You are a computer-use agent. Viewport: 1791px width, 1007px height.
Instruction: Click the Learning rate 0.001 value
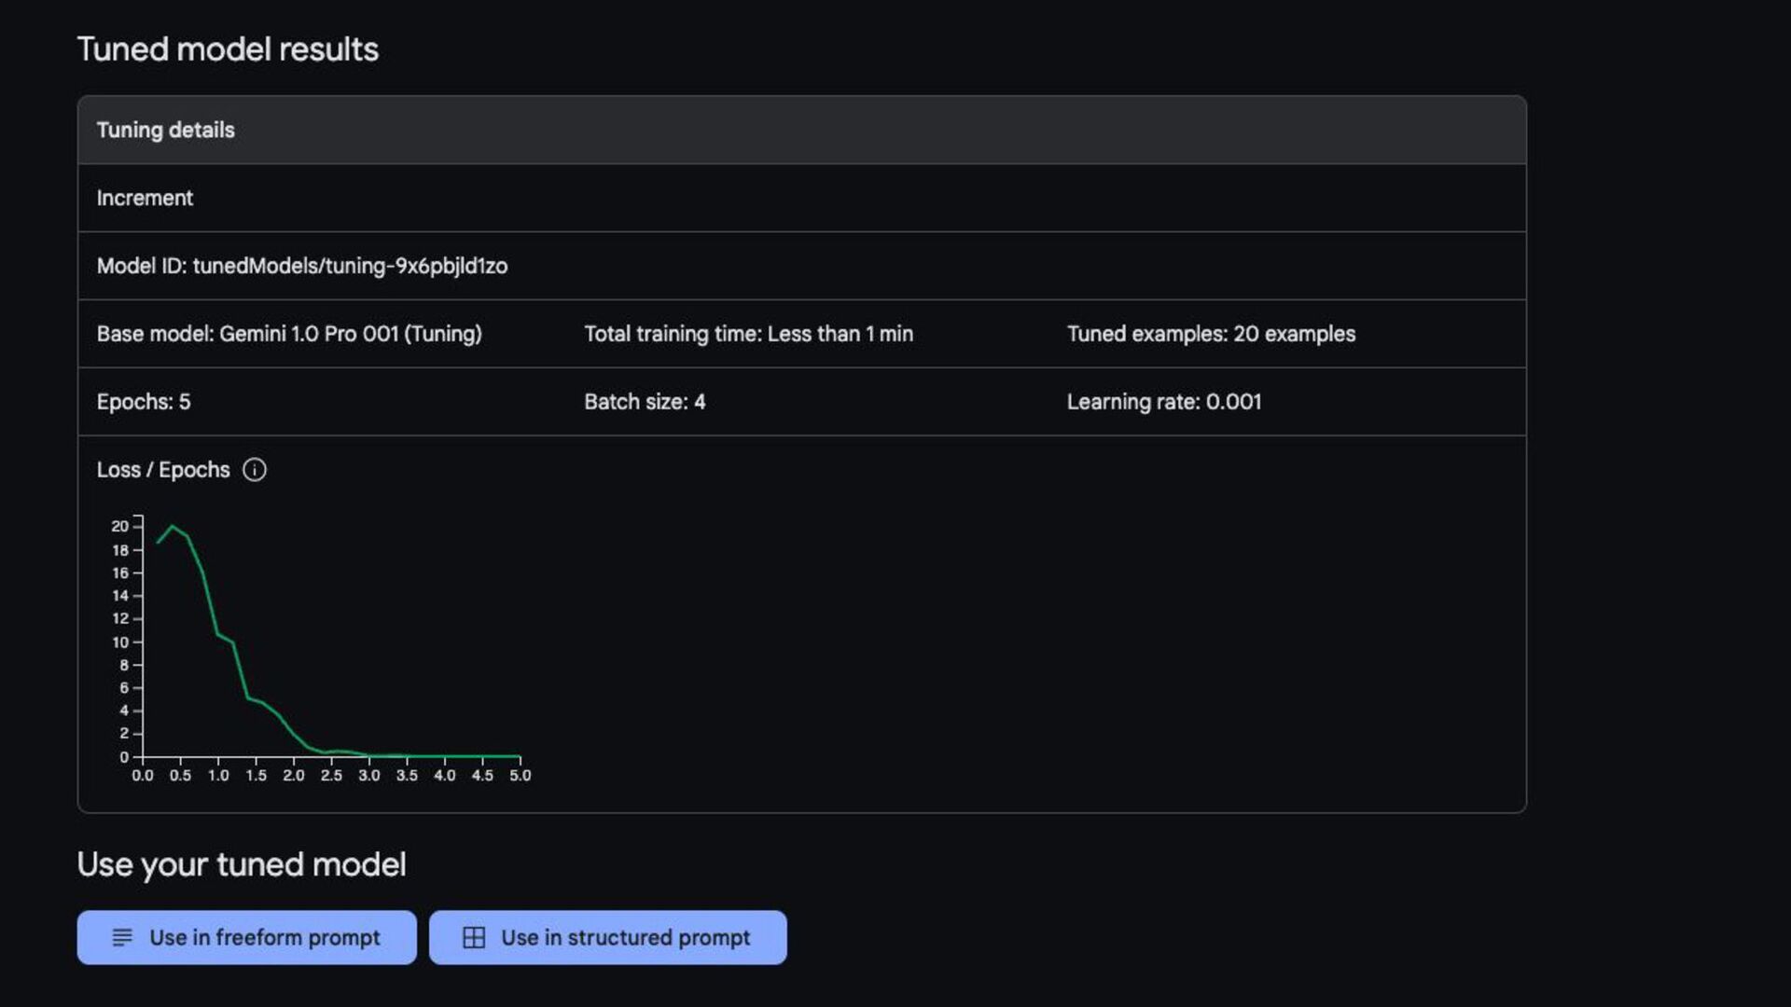(1163, 403)
